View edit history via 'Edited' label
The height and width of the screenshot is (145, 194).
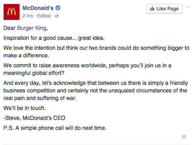[x=44, y=16]
